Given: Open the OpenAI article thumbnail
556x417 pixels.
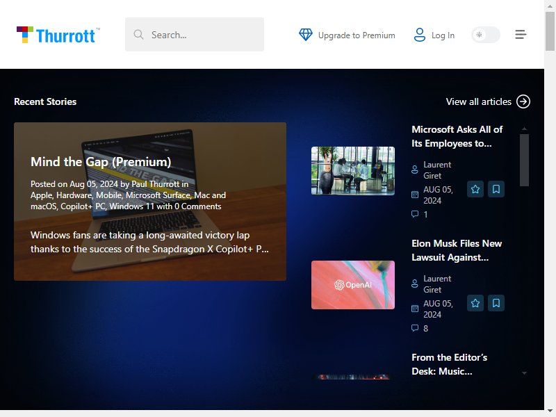Looking at the screenshot, I should pos(353,285).
